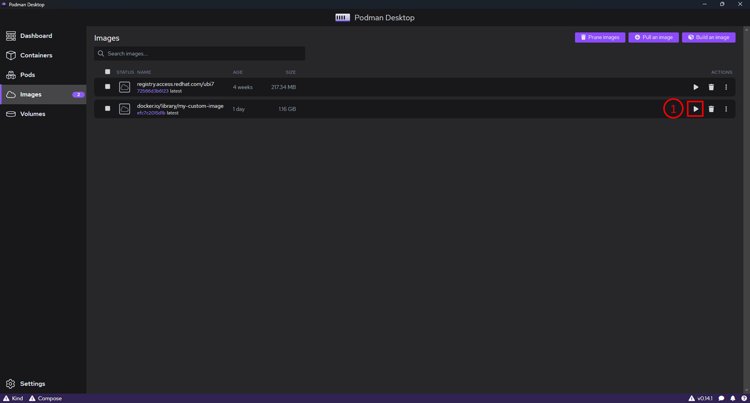Screen dimensions: 750x403
Task: Delete the ubi7 image via trash icon
Action: [x=711, y=87]
